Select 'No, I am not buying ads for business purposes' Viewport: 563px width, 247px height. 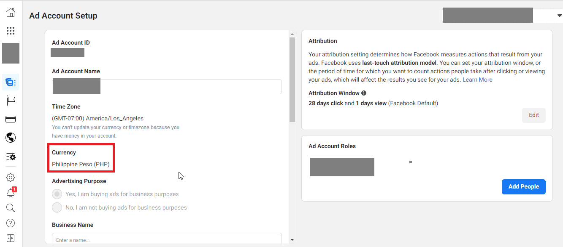[57, 207]
